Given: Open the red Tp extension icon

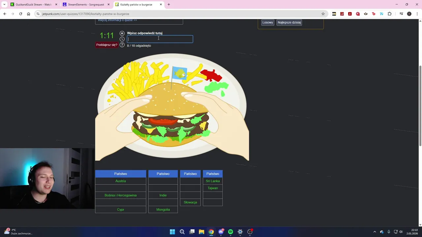Looking at the screenshot, I should tap(374, 14).
